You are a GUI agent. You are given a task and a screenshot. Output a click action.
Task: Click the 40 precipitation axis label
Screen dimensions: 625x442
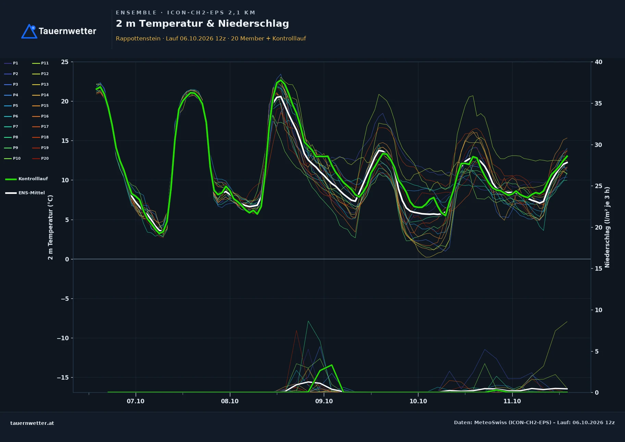599,62
